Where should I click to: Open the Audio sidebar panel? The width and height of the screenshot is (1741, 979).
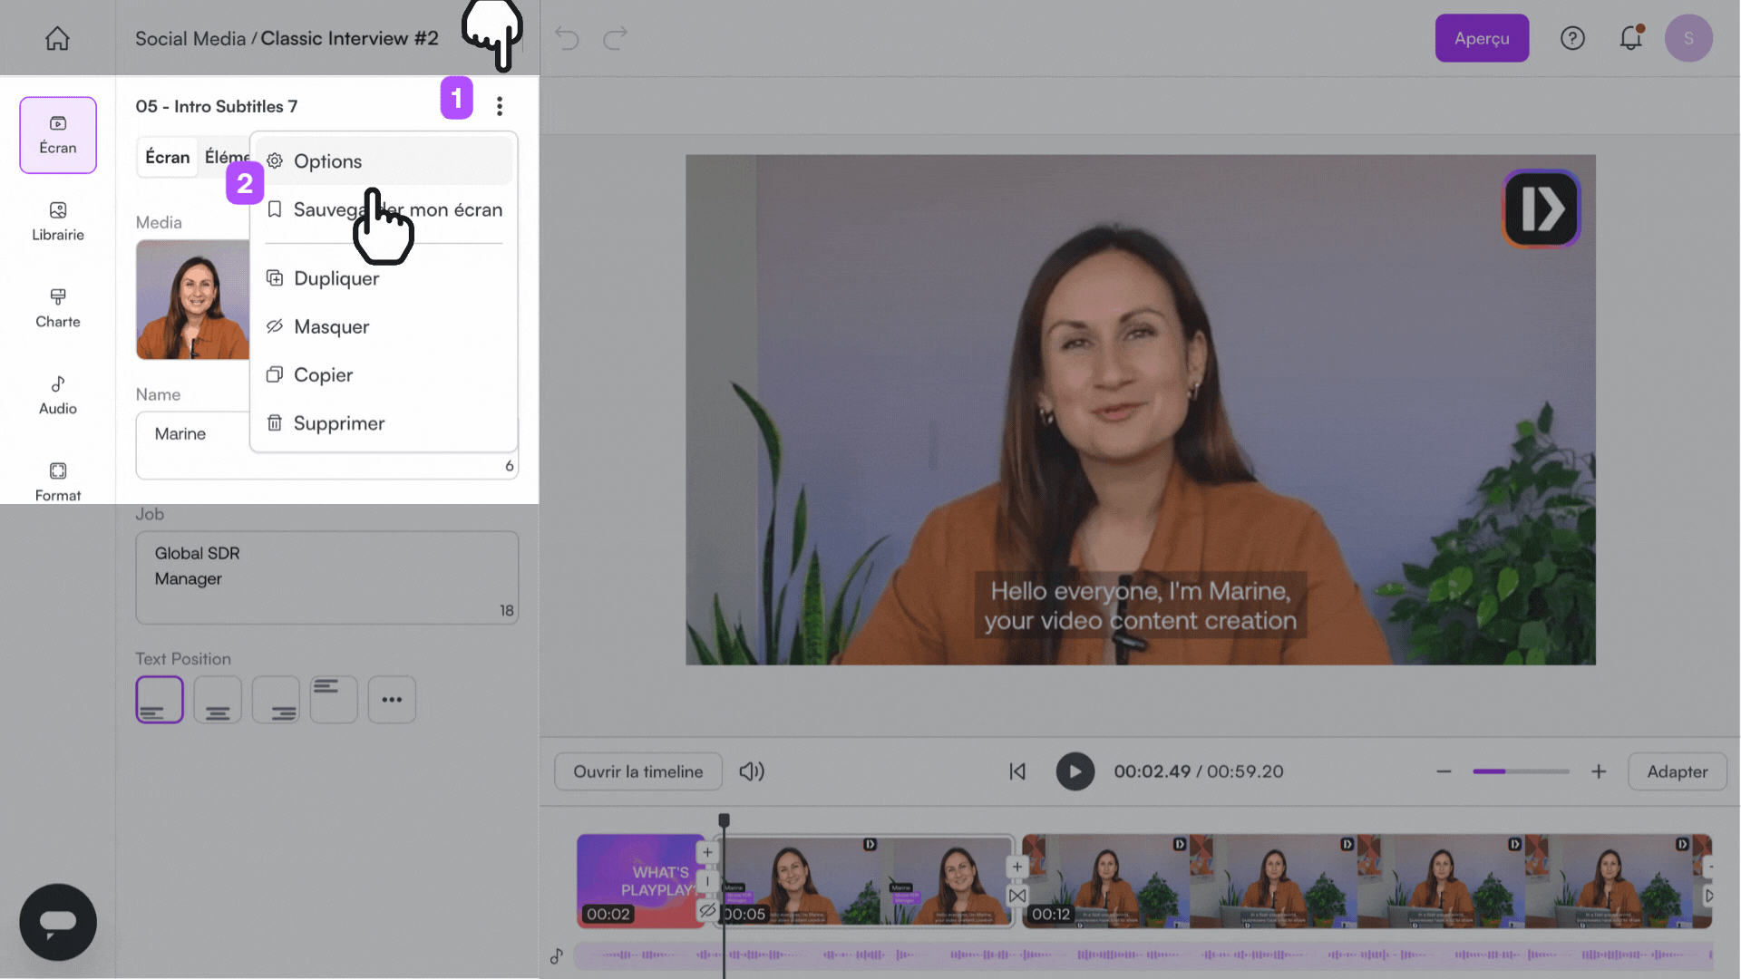click(x=58, y=394)
